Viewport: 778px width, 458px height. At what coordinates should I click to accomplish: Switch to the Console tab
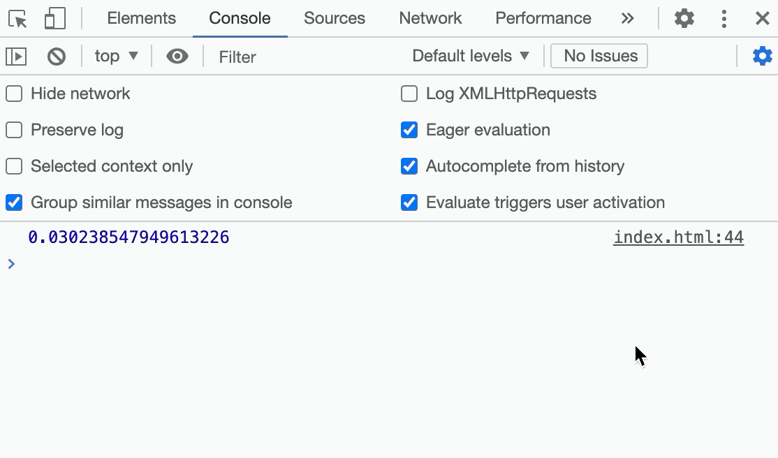coord(240,18)
